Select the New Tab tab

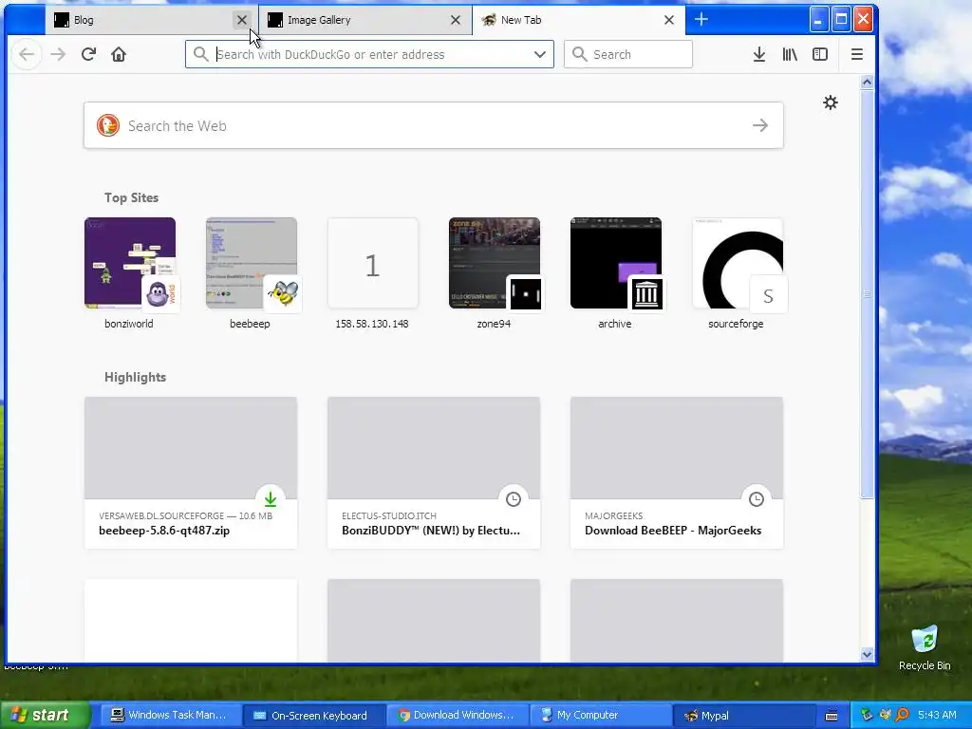pyautogui.click(x=578, y=20)
